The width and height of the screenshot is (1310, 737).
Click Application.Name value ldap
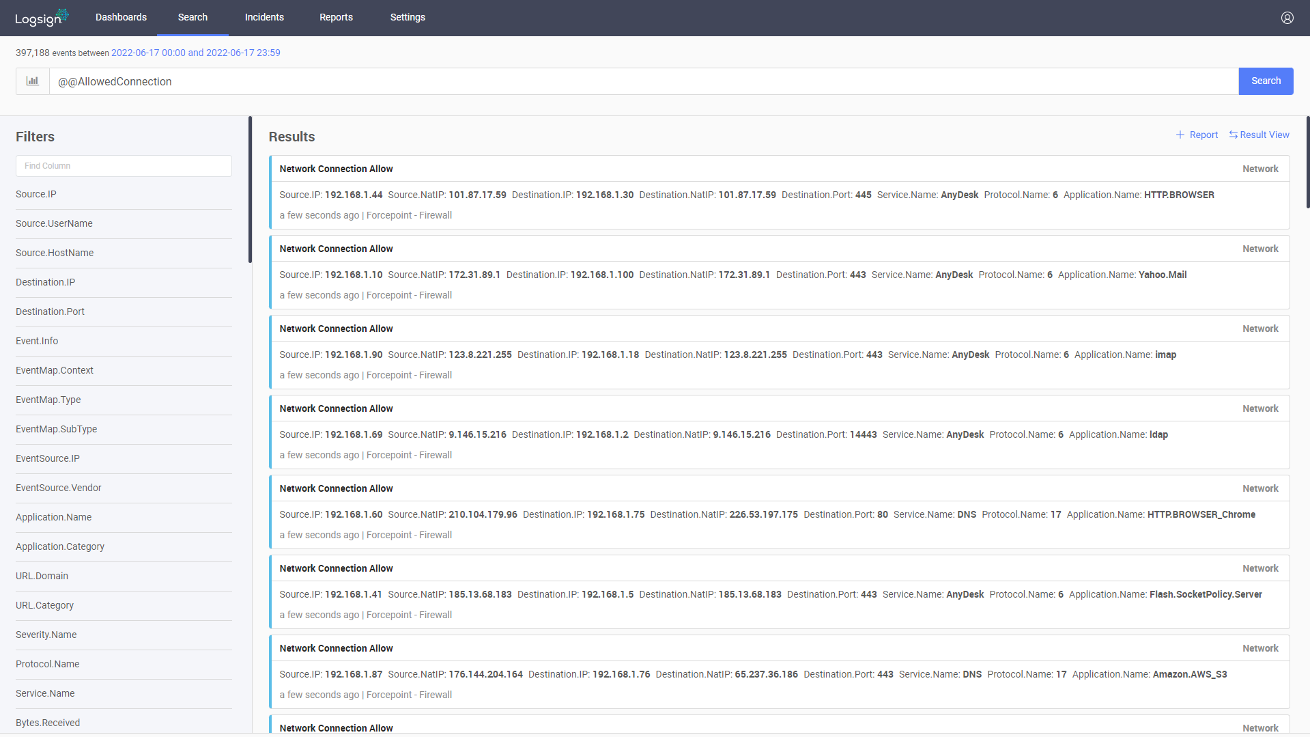pyautogui.click(x=1158, y=434)
